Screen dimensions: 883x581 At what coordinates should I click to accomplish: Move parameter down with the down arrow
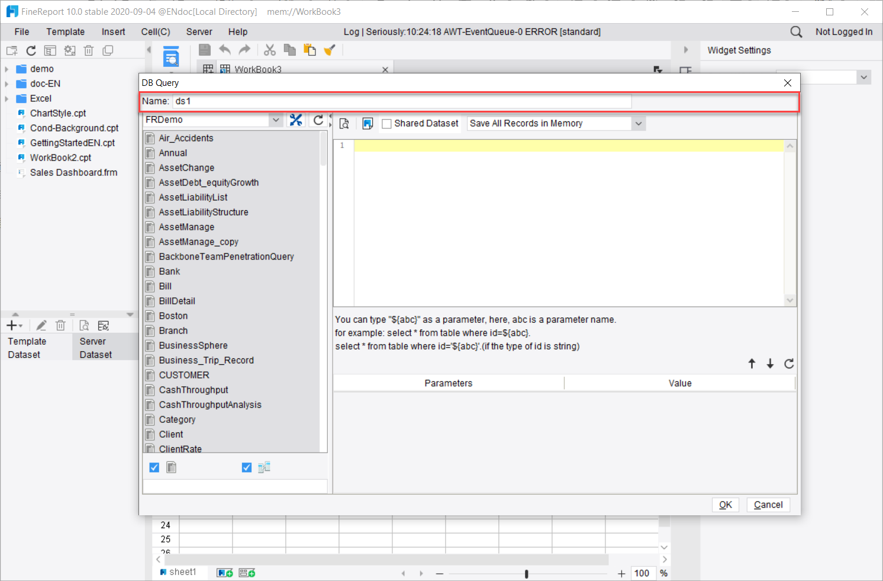[x=770, y=364]
